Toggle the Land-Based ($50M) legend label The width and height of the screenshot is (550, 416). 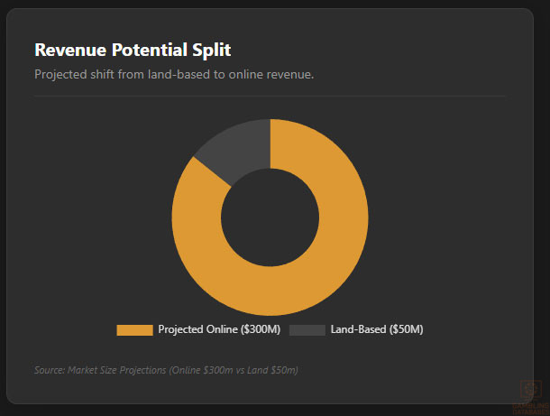point(377,329)
